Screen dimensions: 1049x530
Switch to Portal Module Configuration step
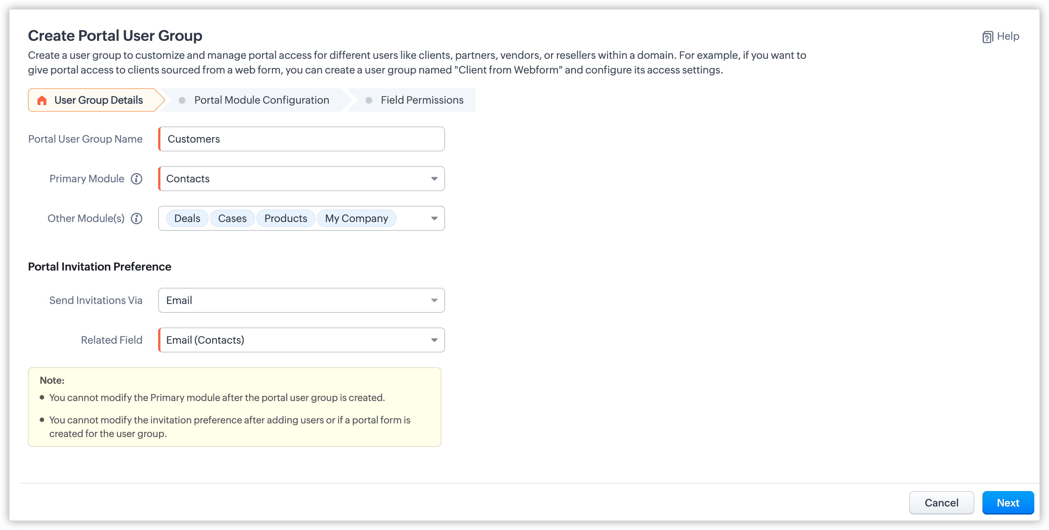coord(262,100)
